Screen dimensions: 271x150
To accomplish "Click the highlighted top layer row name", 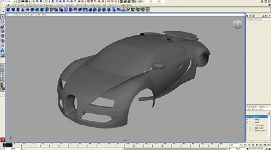I will click(x=257, y=117).
